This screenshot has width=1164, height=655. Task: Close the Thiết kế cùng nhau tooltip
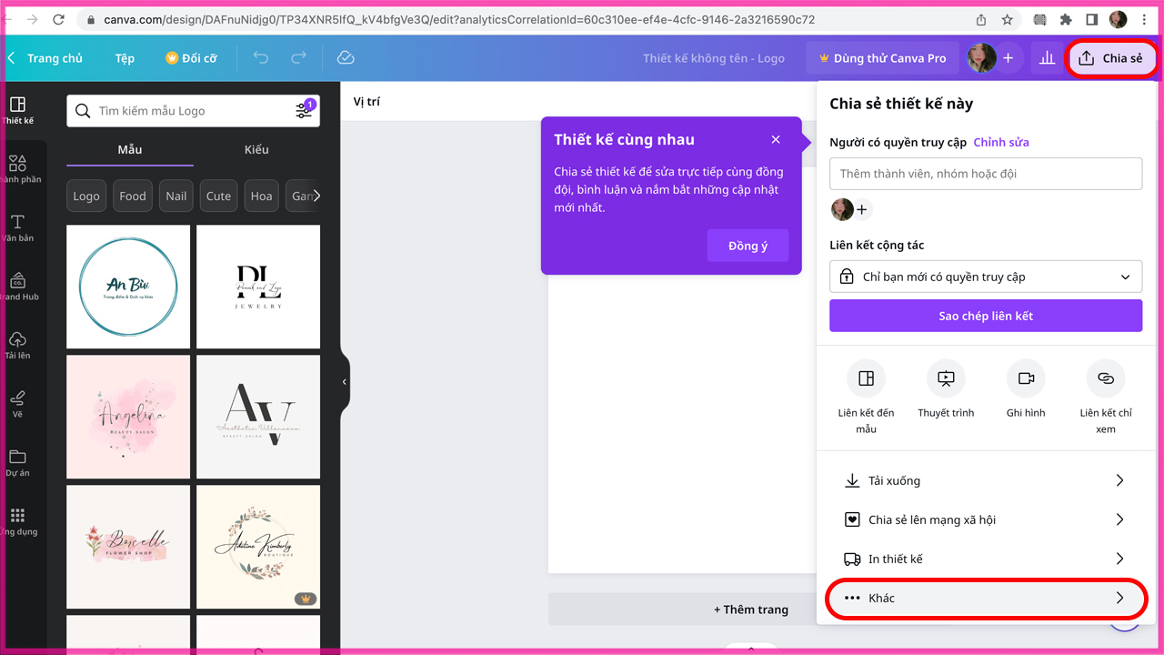[x=776, y=140]
